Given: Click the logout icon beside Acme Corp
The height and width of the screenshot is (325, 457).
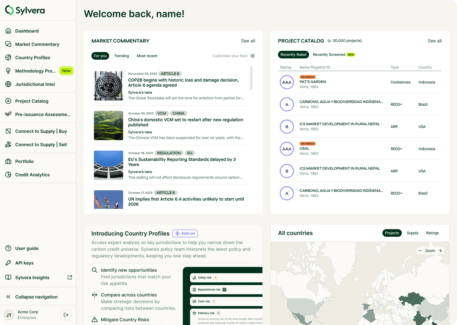Looking at the screenshot, I should click(x=66, y=315).
